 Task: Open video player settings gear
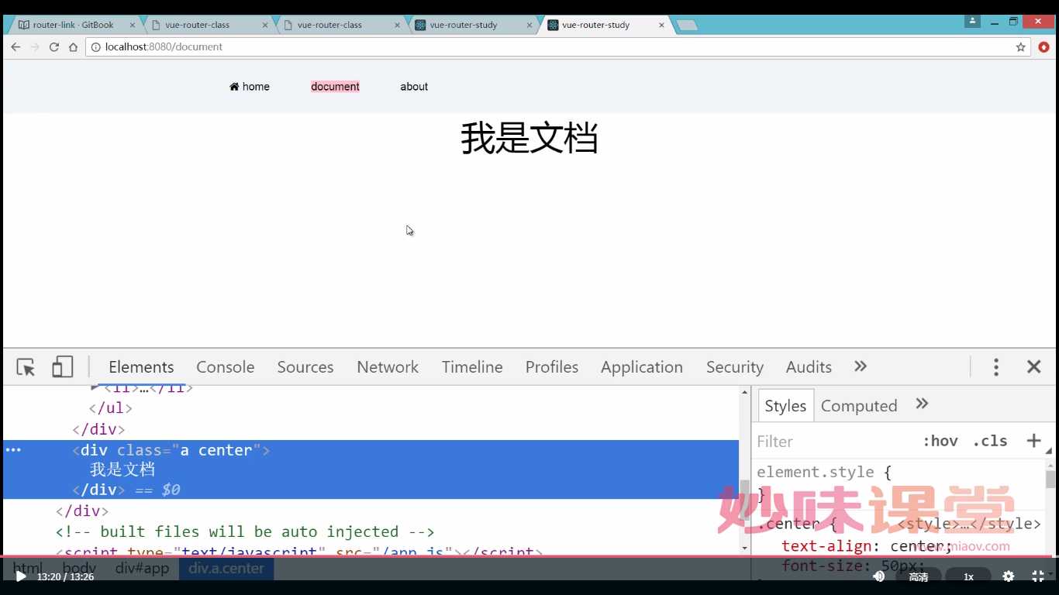(x=1008, y=576)
